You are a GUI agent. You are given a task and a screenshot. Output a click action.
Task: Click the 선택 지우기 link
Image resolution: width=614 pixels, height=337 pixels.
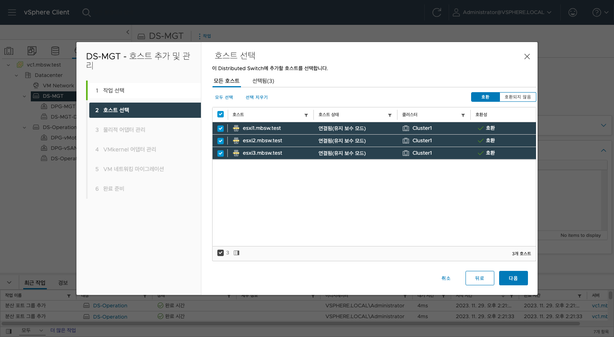(x=257, y=97)
